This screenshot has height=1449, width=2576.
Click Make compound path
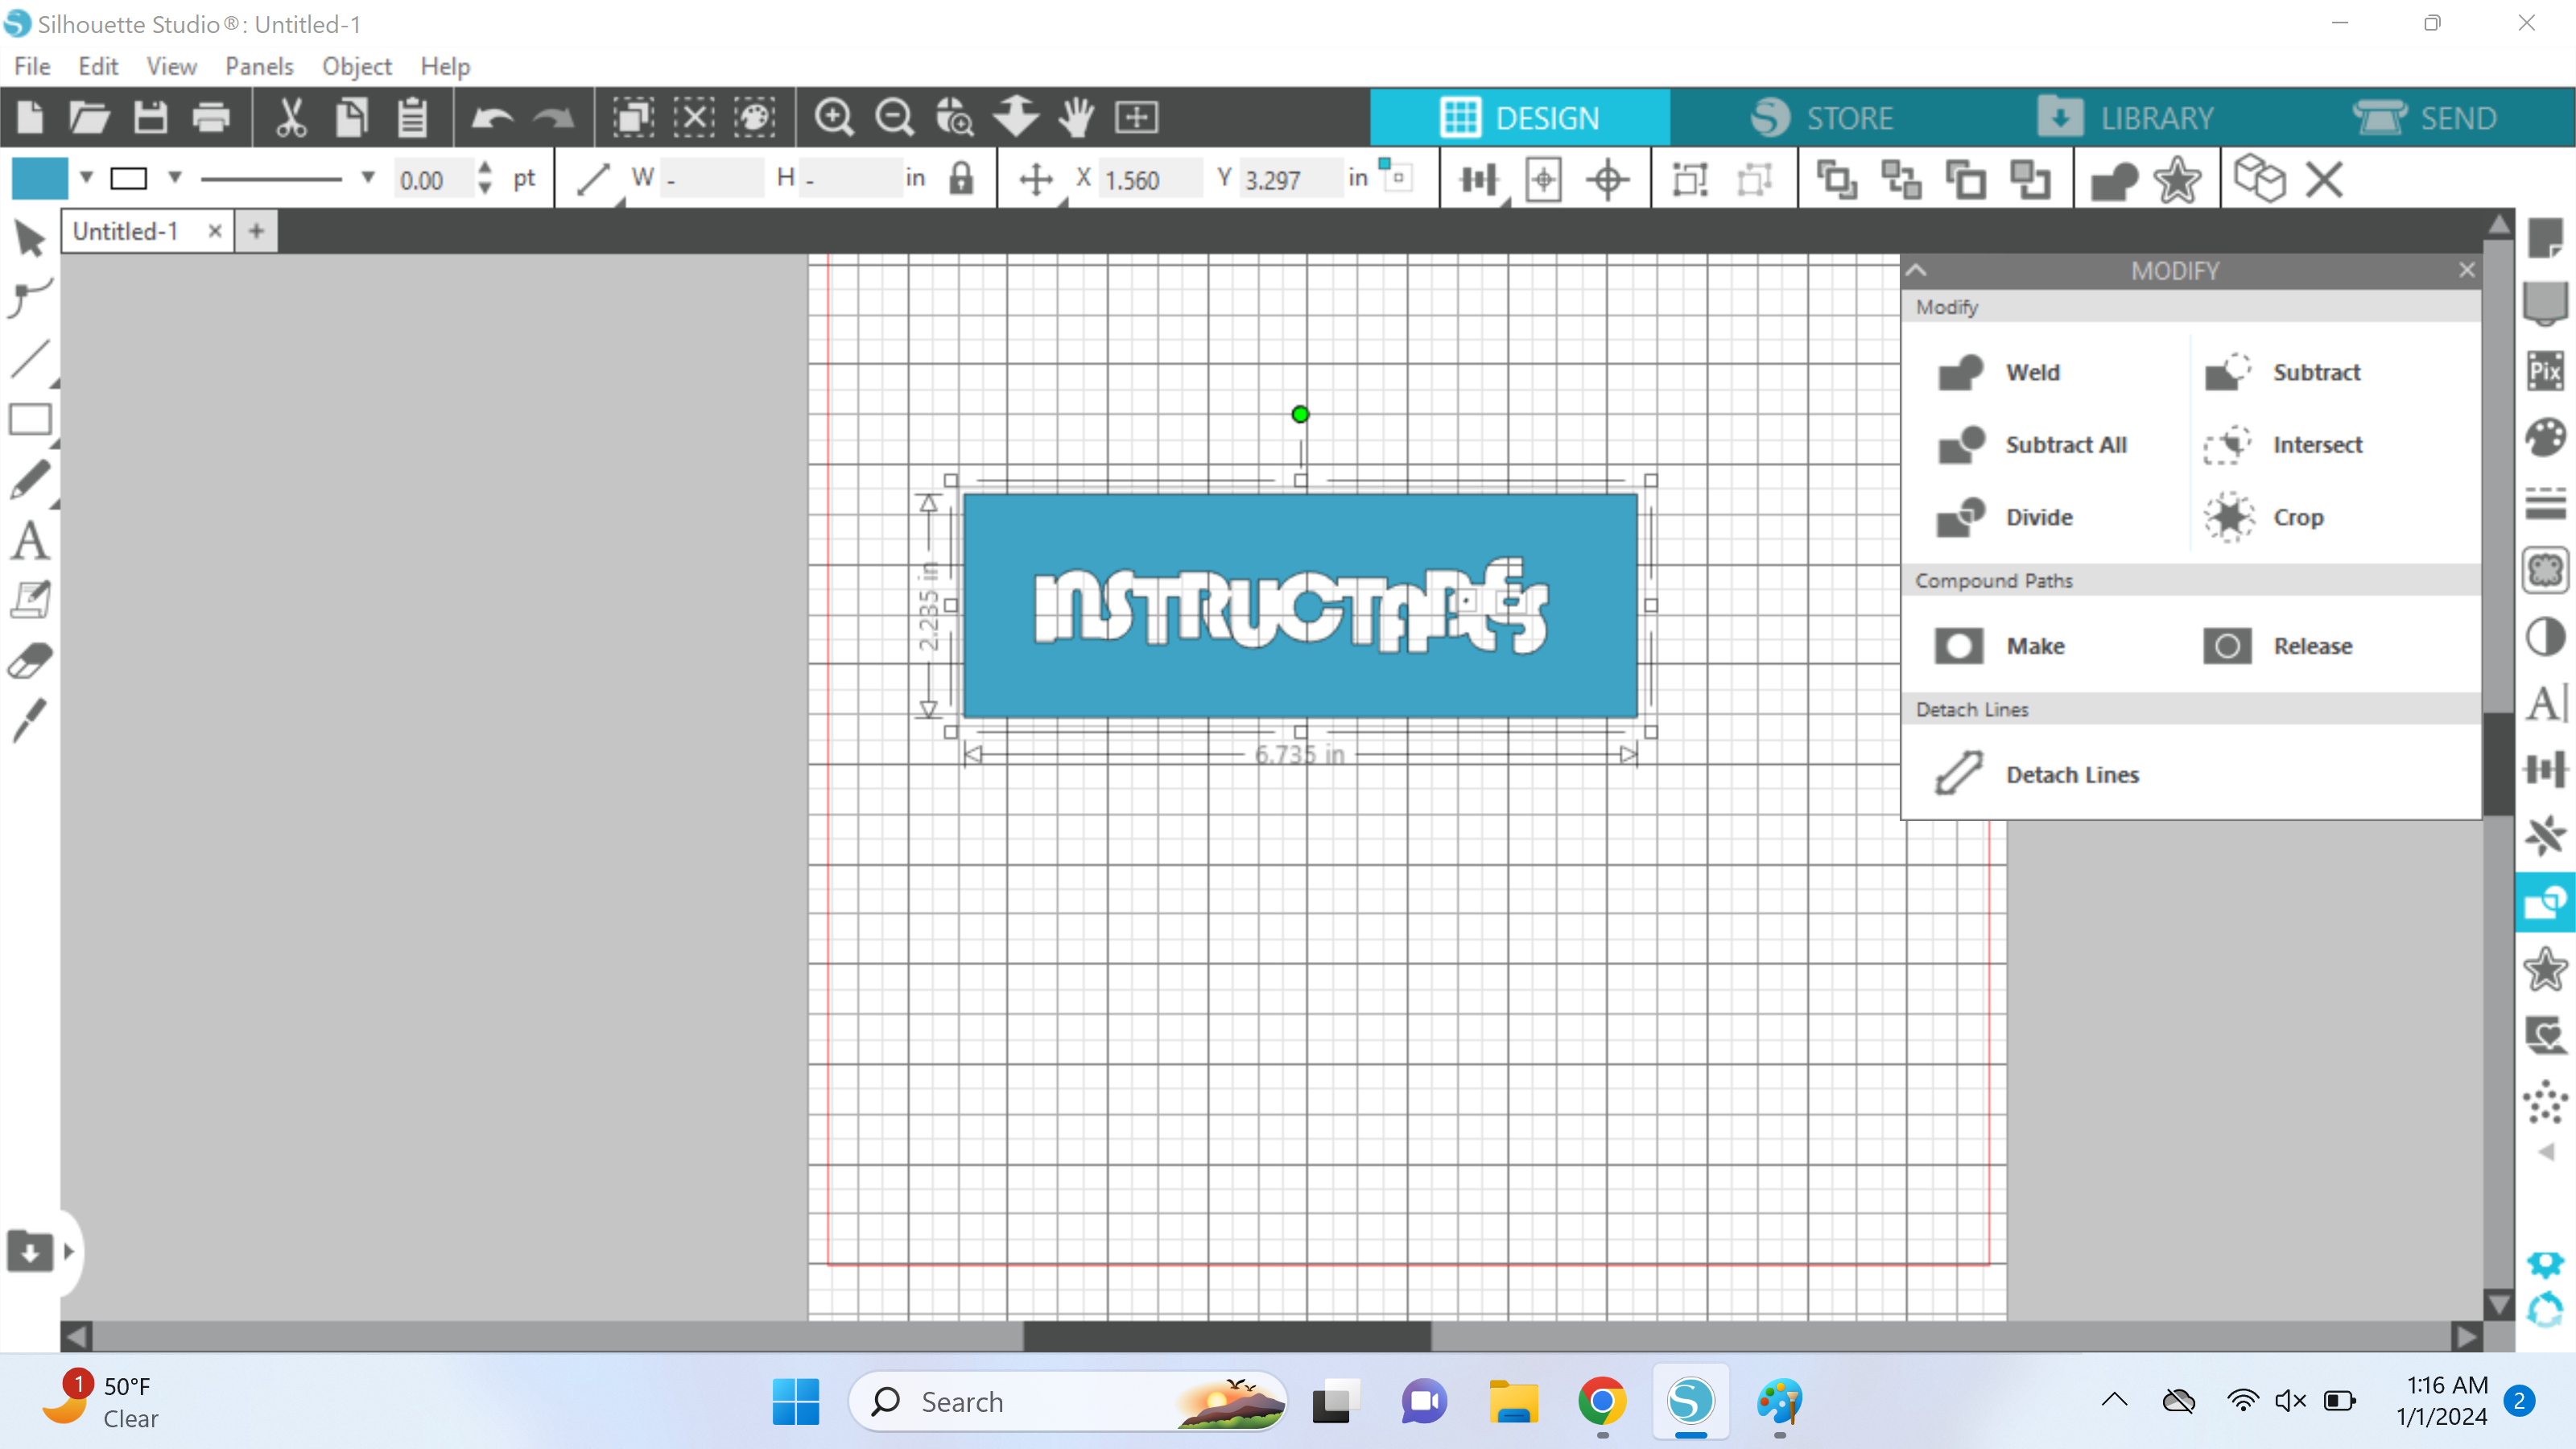point(2000,646)
